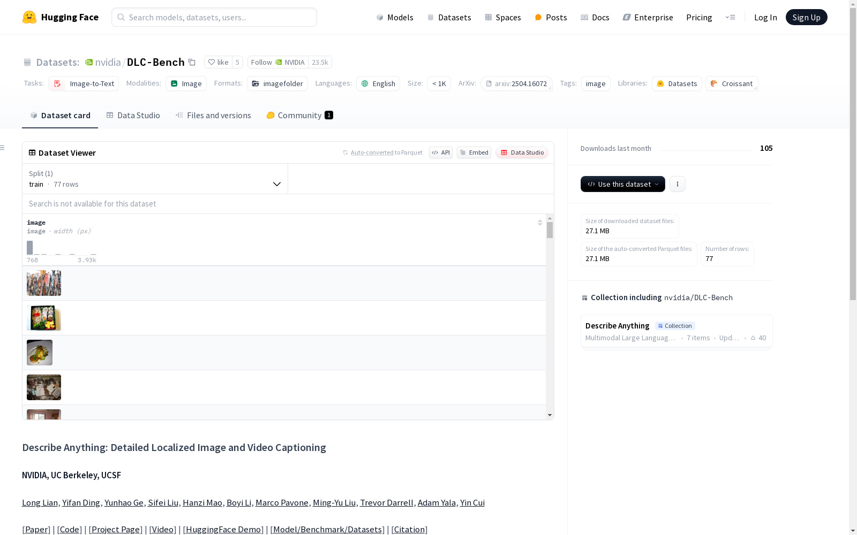The height and width of the screenshot is (535, 857).
Task: Go to Datasets in top navigation
Action: [x=449, y=17]
